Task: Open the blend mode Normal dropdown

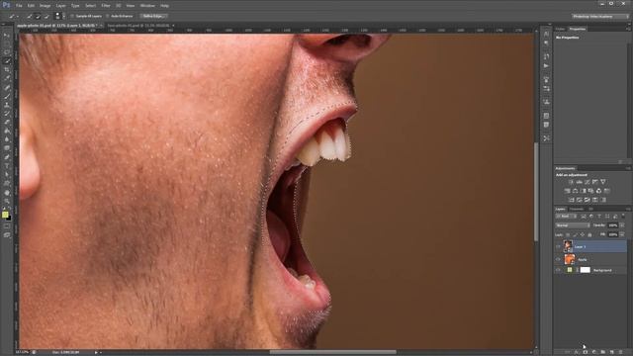Action: [x=573, y=225]
